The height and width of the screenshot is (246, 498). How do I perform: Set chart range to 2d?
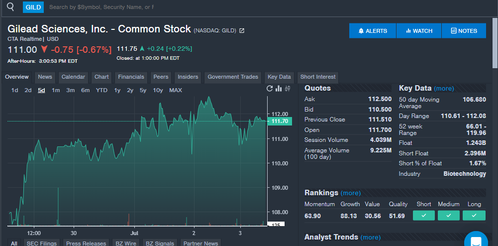click(x=28, y=90)
